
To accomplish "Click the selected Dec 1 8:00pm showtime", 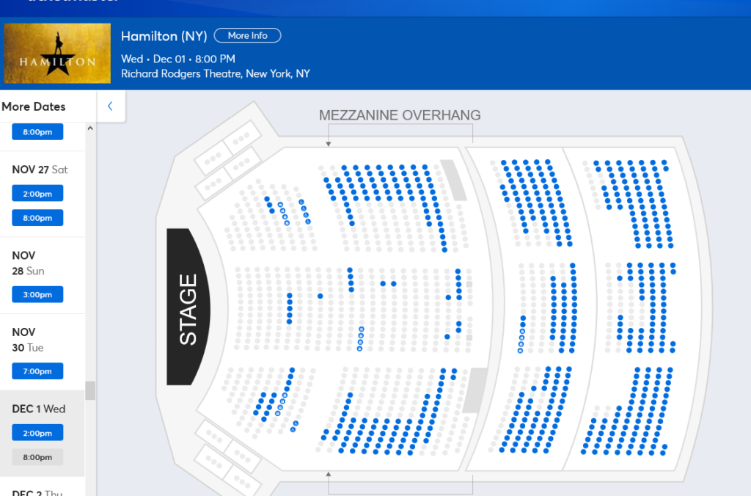I will (x=37, y=457).
